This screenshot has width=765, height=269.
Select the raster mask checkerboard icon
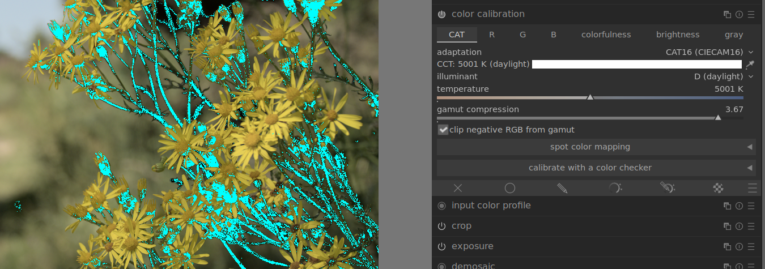coord(719,188)
